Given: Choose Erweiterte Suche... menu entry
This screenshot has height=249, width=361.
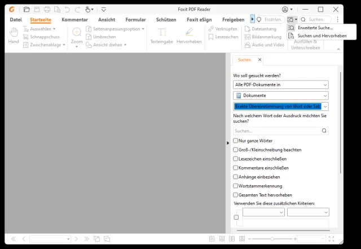Looking at the screenshot, I should (x=315, y=28).
